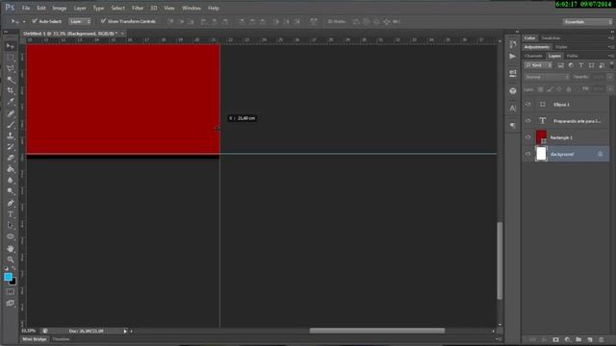Select the Blur tool
Image resolution: width=616 pixels, height=346 pixels.
coord(11,180)
